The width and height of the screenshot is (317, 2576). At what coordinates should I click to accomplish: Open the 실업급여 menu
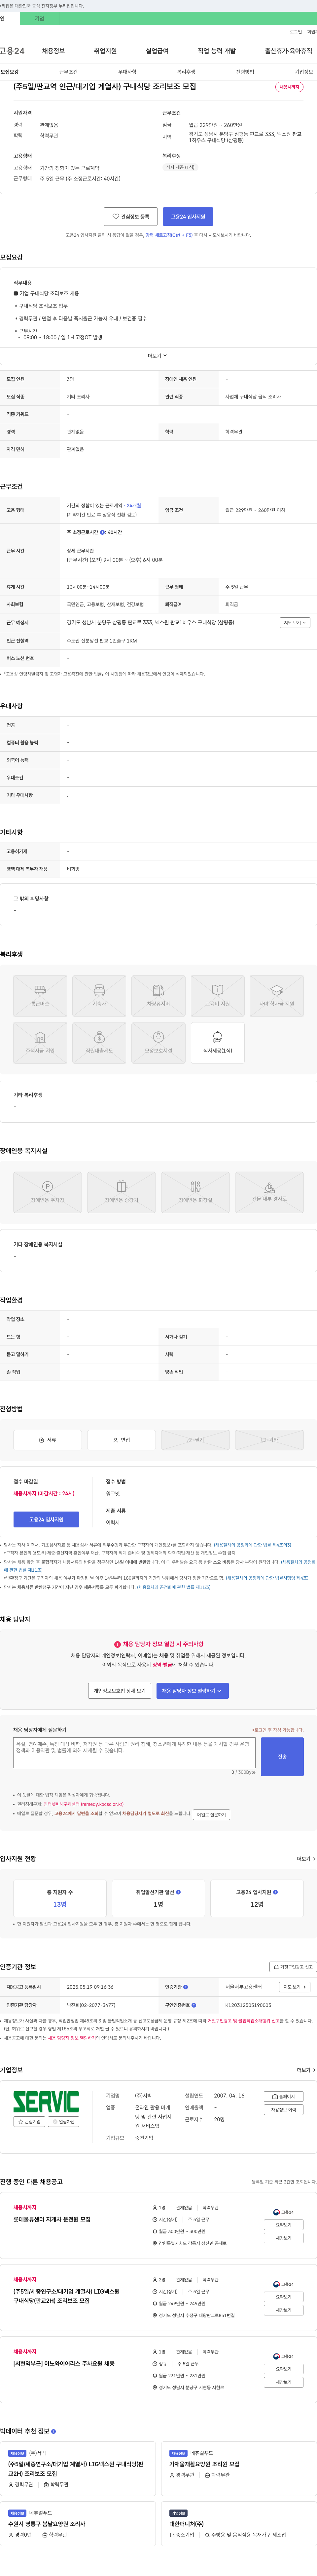click(x=157, y=51)
